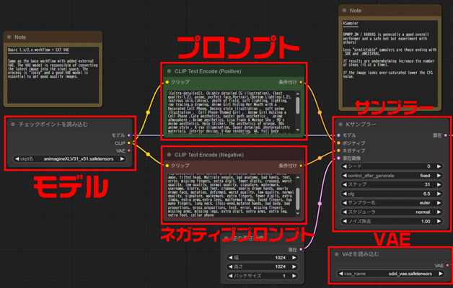Viewport: 453px width, 288px height.
Task: Collapse the Kサンプラー node via its title dot
Action: tap(342, 125)
